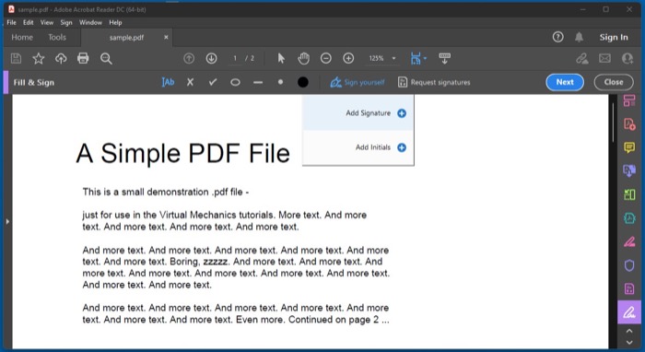Screen dimensions: 645x352
Task: Zoom in with plus icon
Action: (348, 58)
